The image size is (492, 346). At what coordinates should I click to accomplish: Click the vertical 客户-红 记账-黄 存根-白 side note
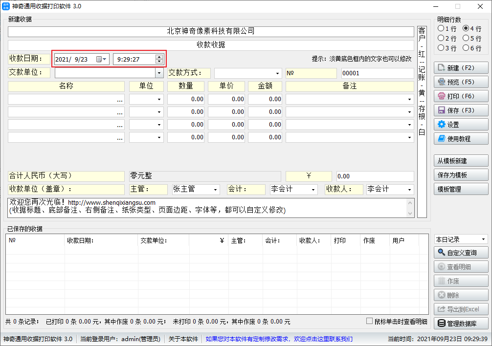(422, 122)
